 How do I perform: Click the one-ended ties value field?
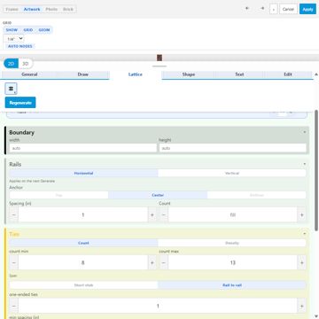click(x=158, y=306)
